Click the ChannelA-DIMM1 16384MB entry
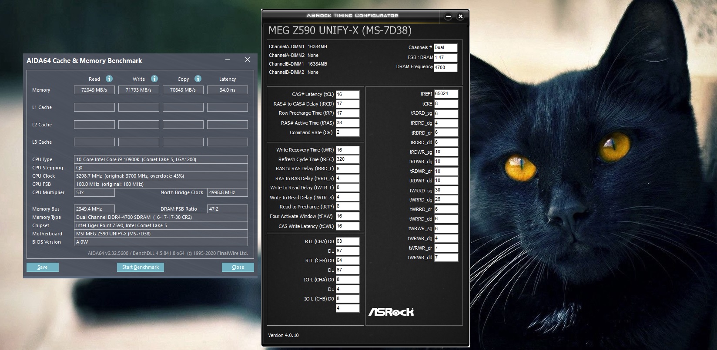 [x=298, y=46]
